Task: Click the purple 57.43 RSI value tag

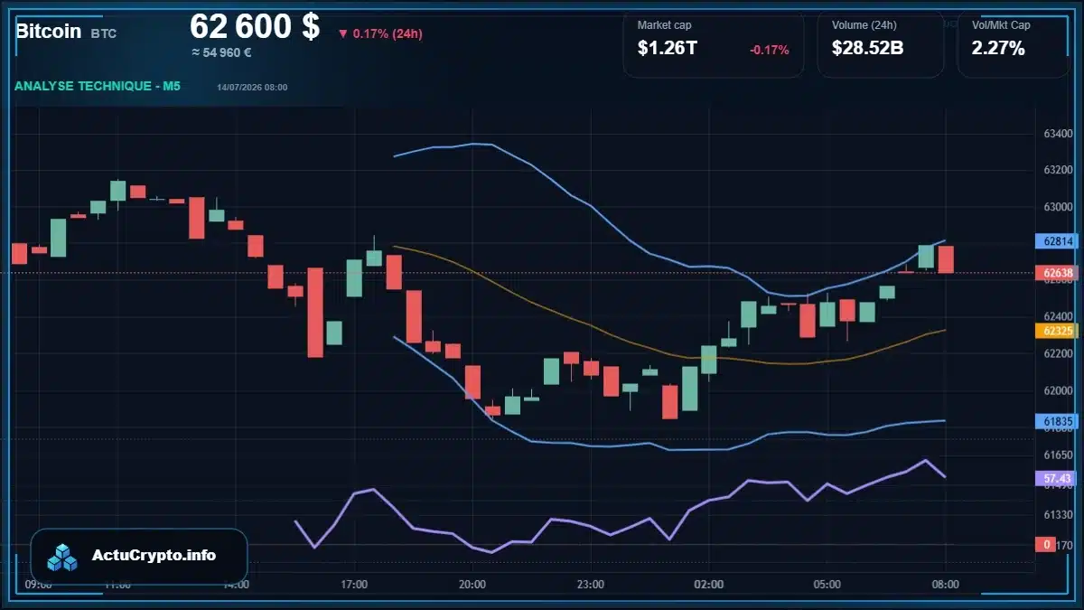Action: click(x=1058, y=478)
